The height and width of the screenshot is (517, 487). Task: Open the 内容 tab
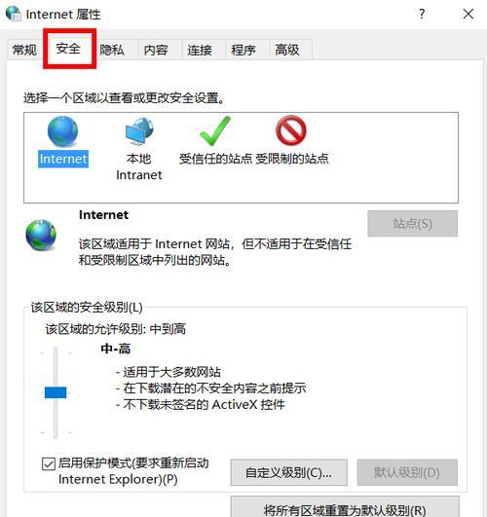pos(156,50)
